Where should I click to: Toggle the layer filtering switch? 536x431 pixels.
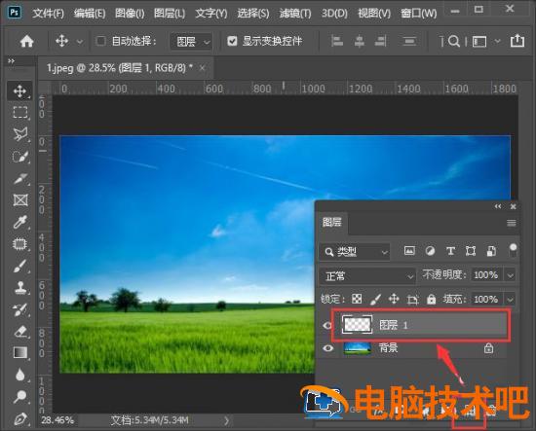click(x=513, y=251)
